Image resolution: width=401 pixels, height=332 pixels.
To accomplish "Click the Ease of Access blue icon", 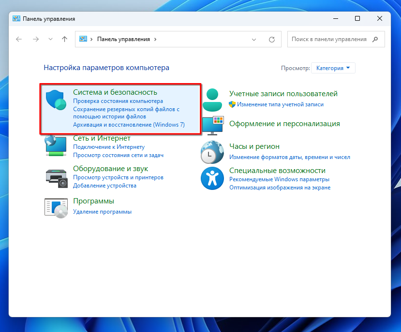I will (212, 178).
